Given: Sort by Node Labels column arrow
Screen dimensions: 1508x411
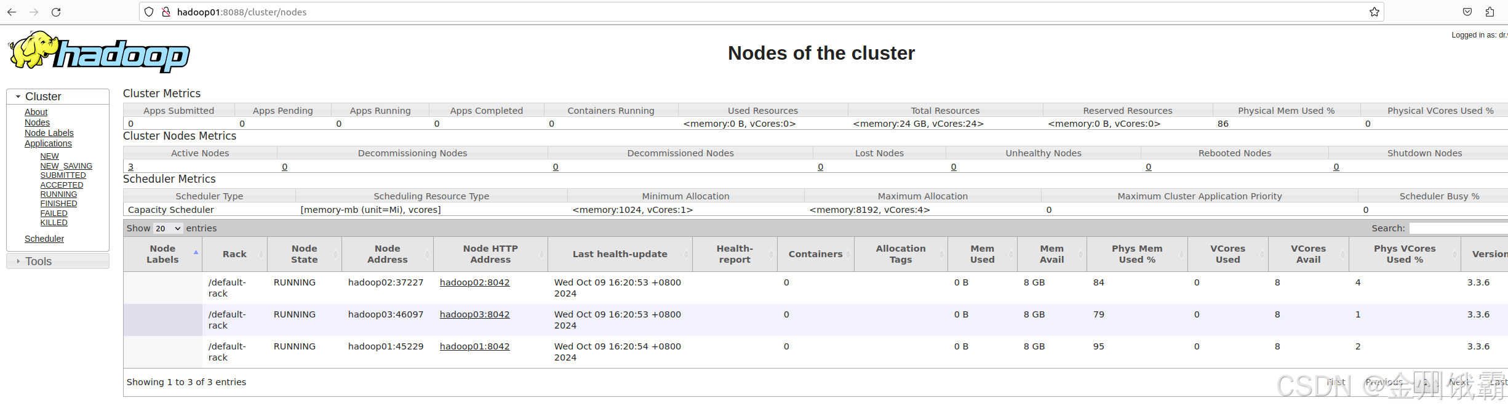Looking at the screenshot, I should click(196, 253).
